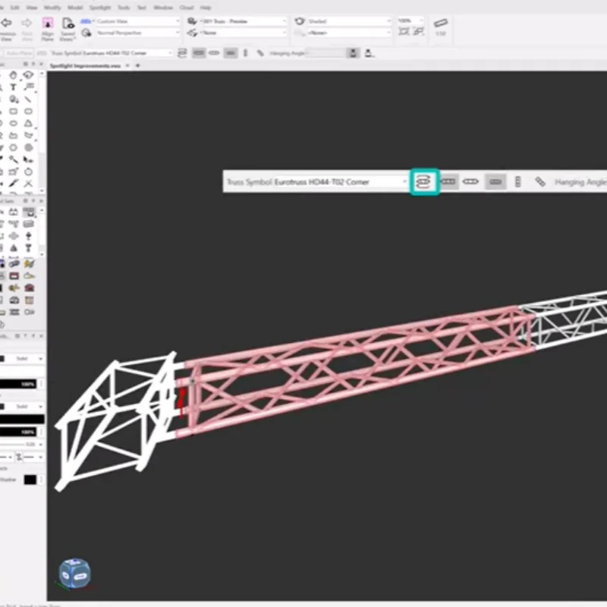Select the Triangle tool
This screenshot has height=607, width=607.
28,124
